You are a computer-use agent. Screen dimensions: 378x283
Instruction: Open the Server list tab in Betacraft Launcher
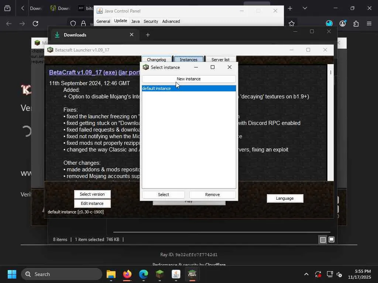point(221,59)
